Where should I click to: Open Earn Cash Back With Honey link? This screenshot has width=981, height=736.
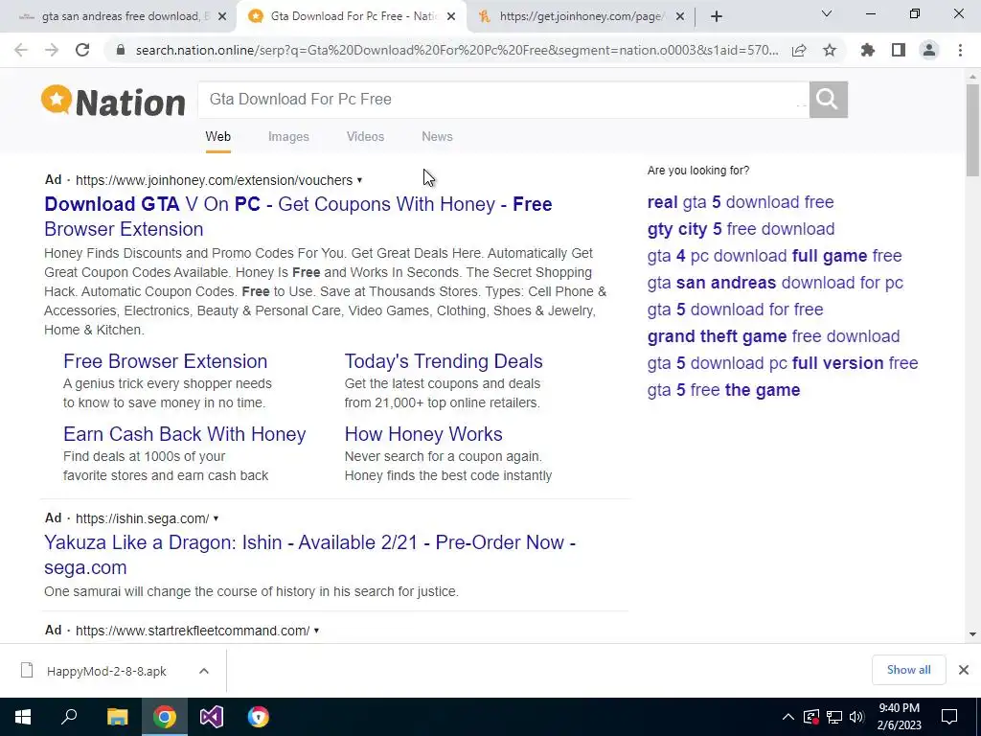[185, 434]
